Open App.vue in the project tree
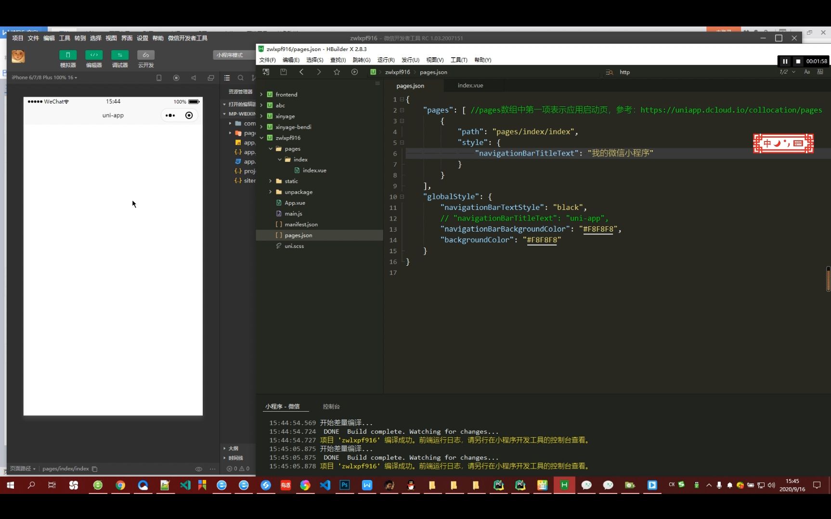 click(x=295, y=203)
